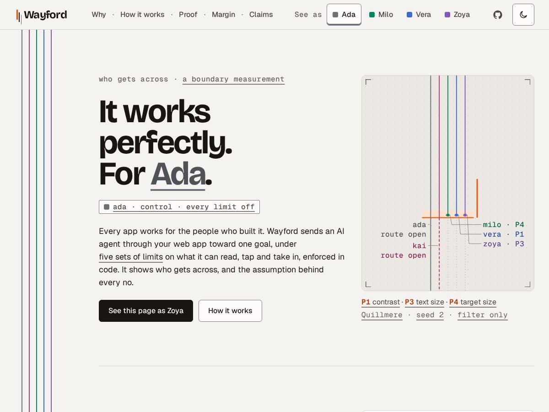This screenshot has height=412, width=549.
Task: Open the 'P1 contrast' legend link
Action: click(381, 302)
